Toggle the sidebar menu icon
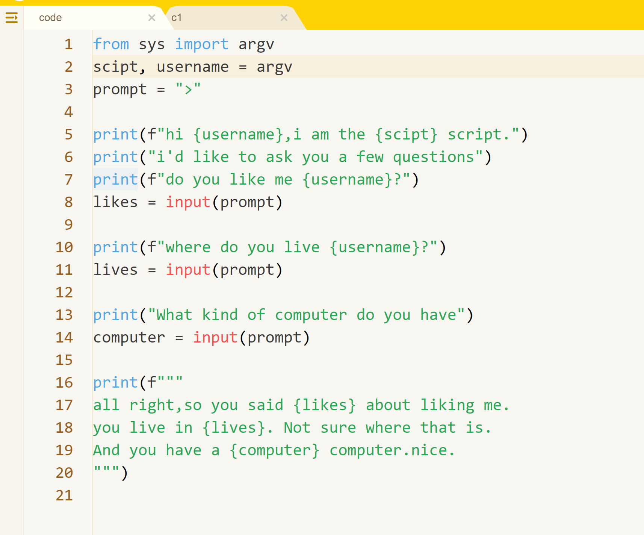This screenshot has width=644, height=535. [x=12, y=18]
